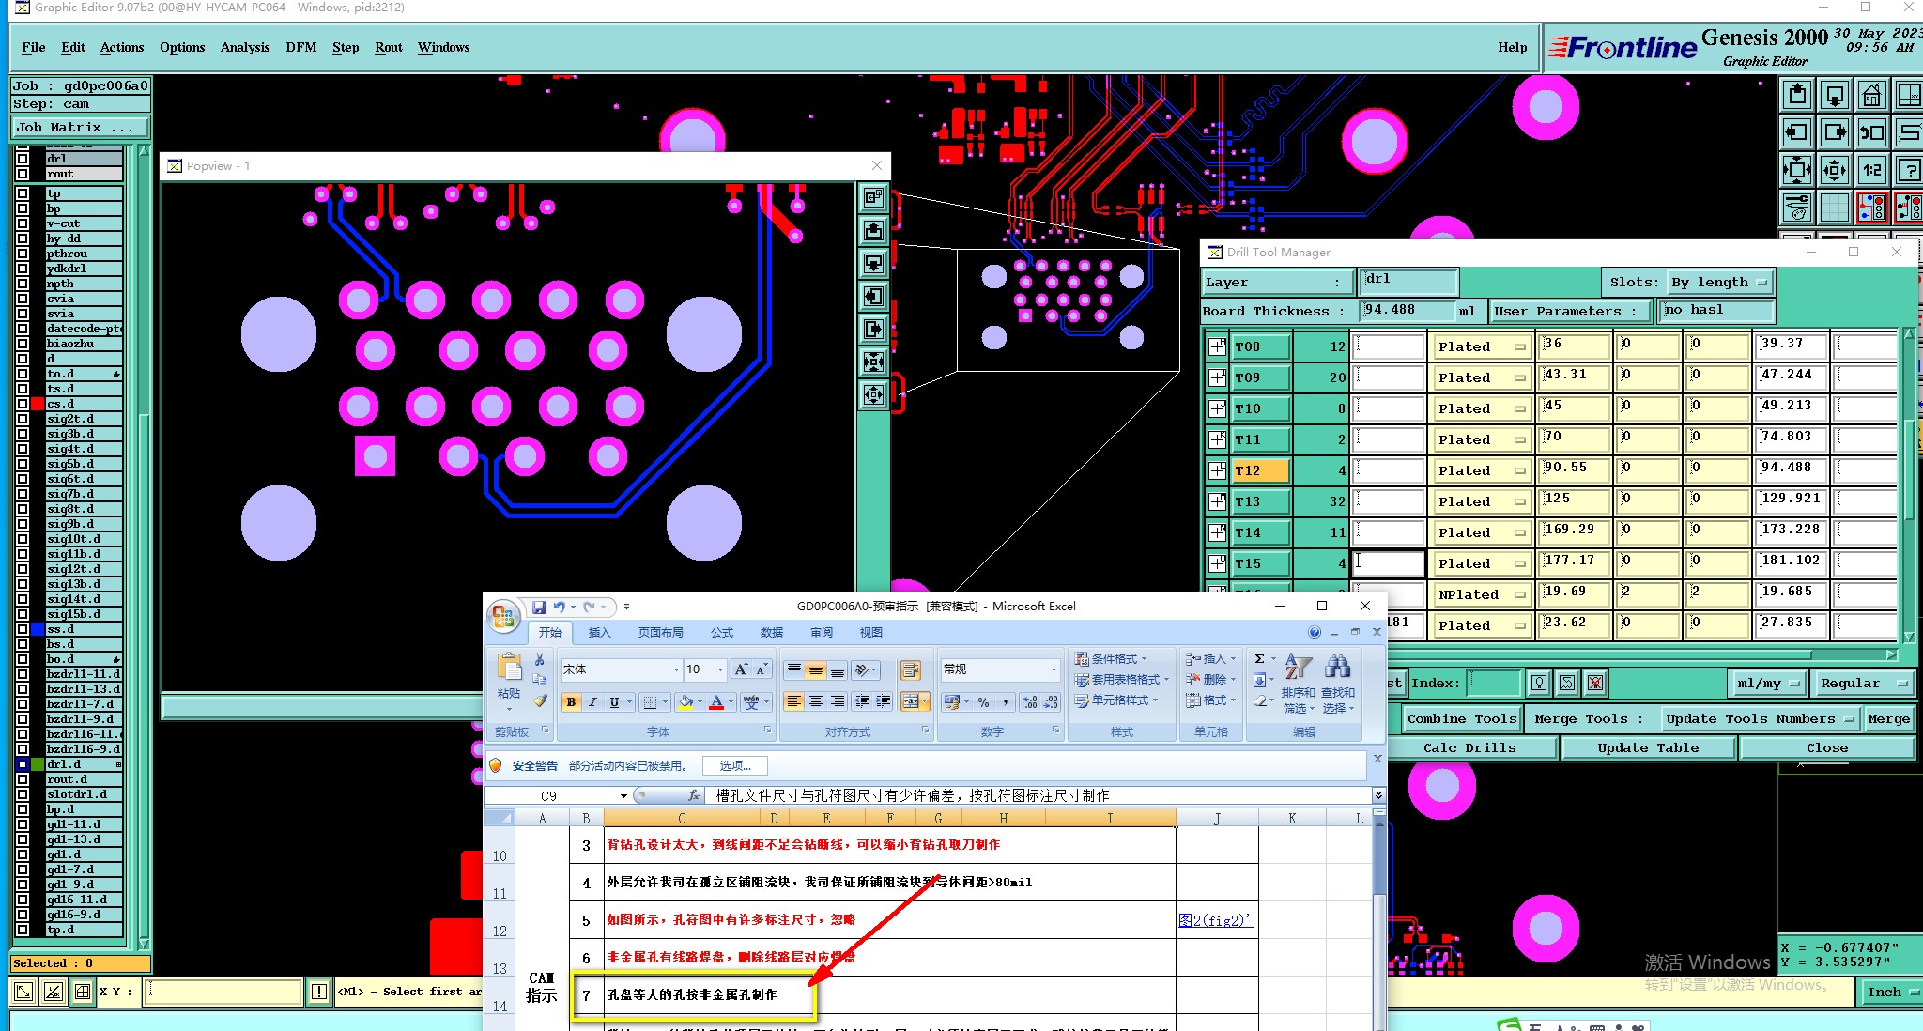This screenshot has height=1031, width=1923.
Task: Expand the T15 row plus button
Action: tap(1217, 563)
